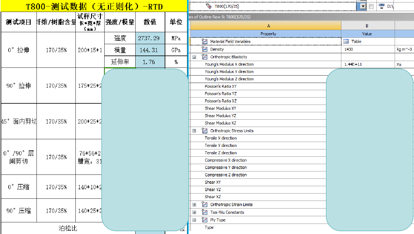This screenshot has width=414, height=234.
Task: Collapse the Orthotropic Stress Limits group
Action: click(194, 131)
